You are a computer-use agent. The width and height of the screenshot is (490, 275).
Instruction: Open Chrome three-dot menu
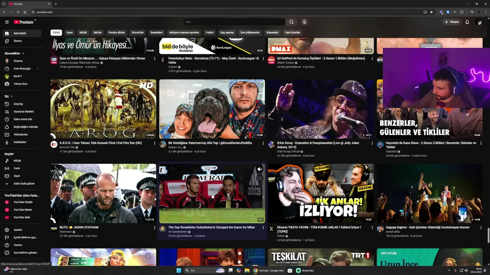coord(485,12)
